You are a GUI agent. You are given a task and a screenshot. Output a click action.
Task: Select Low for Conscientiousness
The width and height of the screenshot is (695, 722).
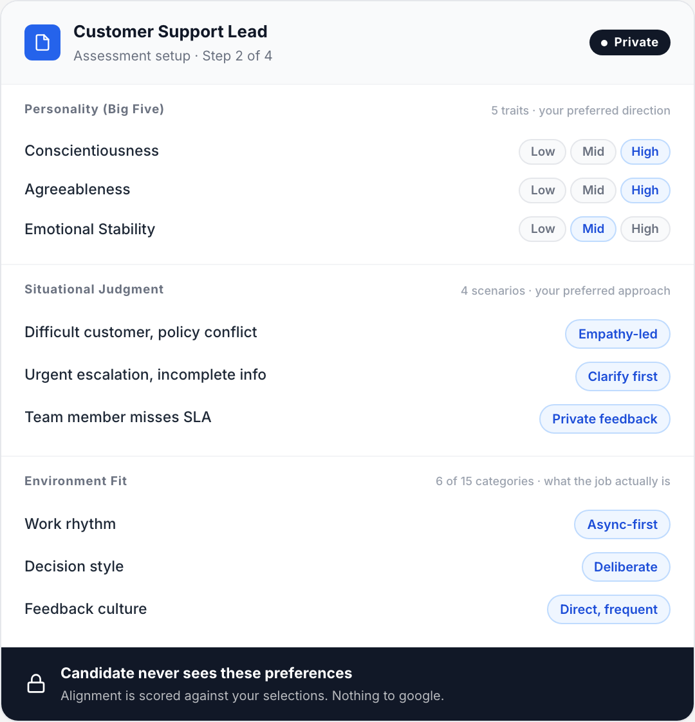tap(542, 151)
